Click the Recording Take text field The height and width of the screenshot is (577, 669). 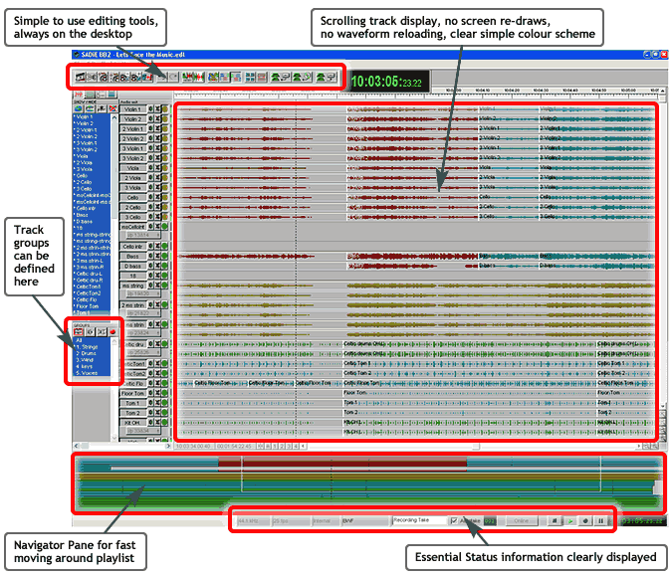(x=420, y=520)
